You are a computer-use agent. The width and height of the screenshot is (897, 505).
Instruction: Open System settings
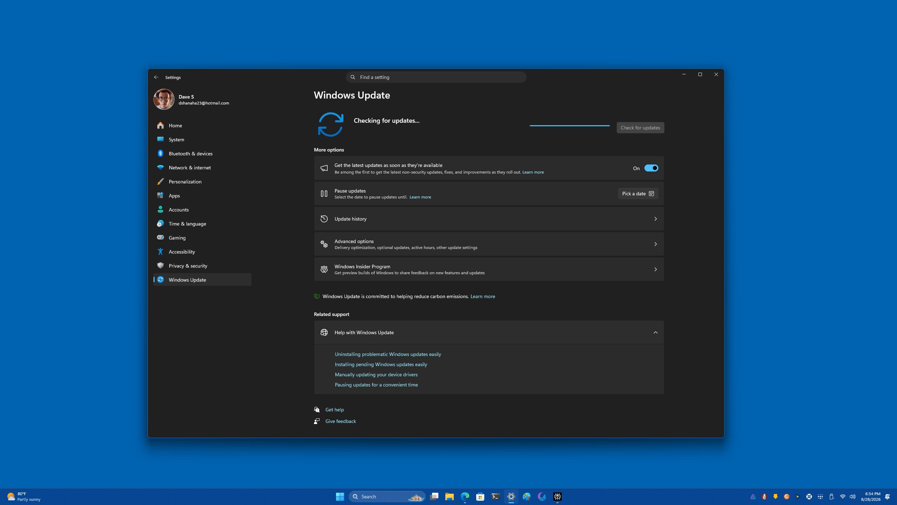coord(203,139)
